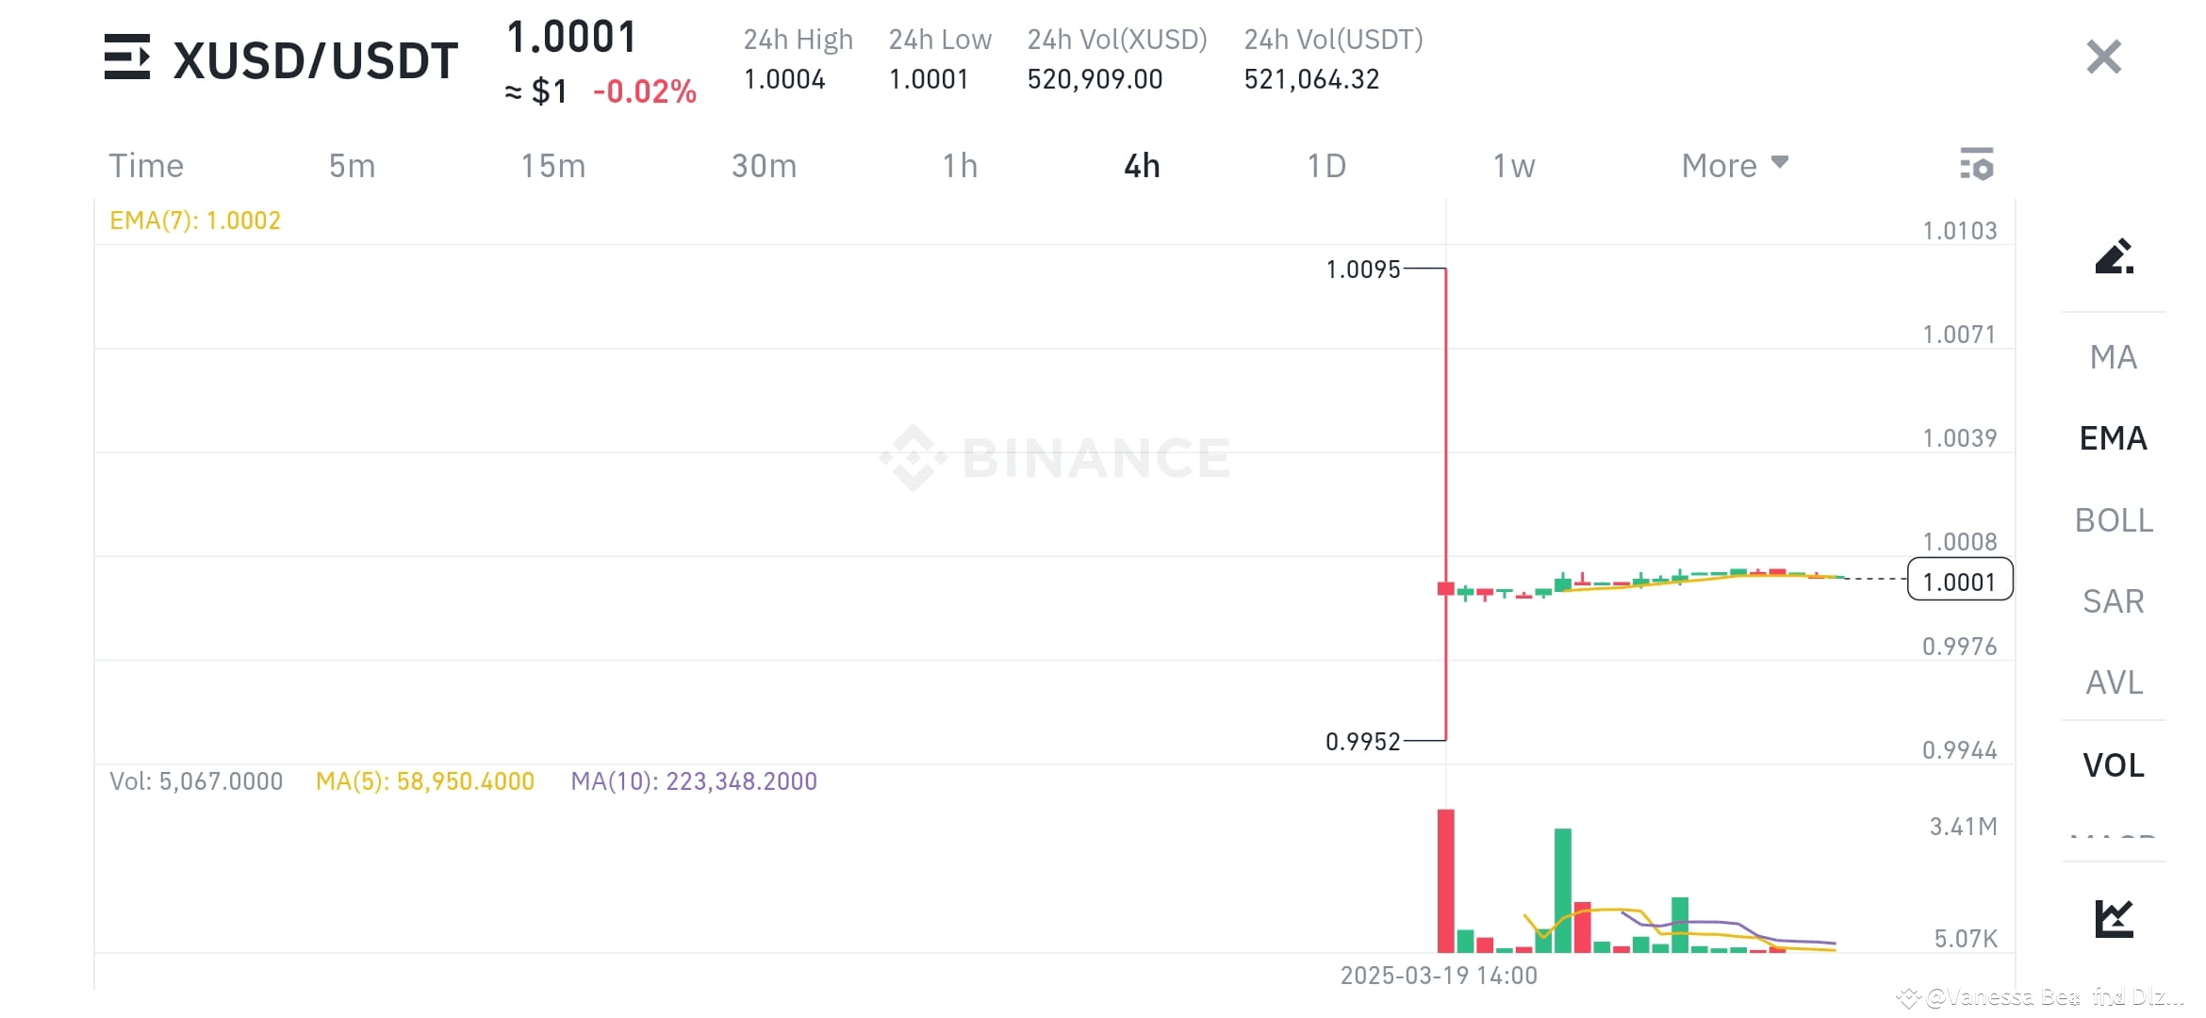Select the MA overlay indicator
Screen dimensions: 2206x1018
click(x=2113, y=357)
